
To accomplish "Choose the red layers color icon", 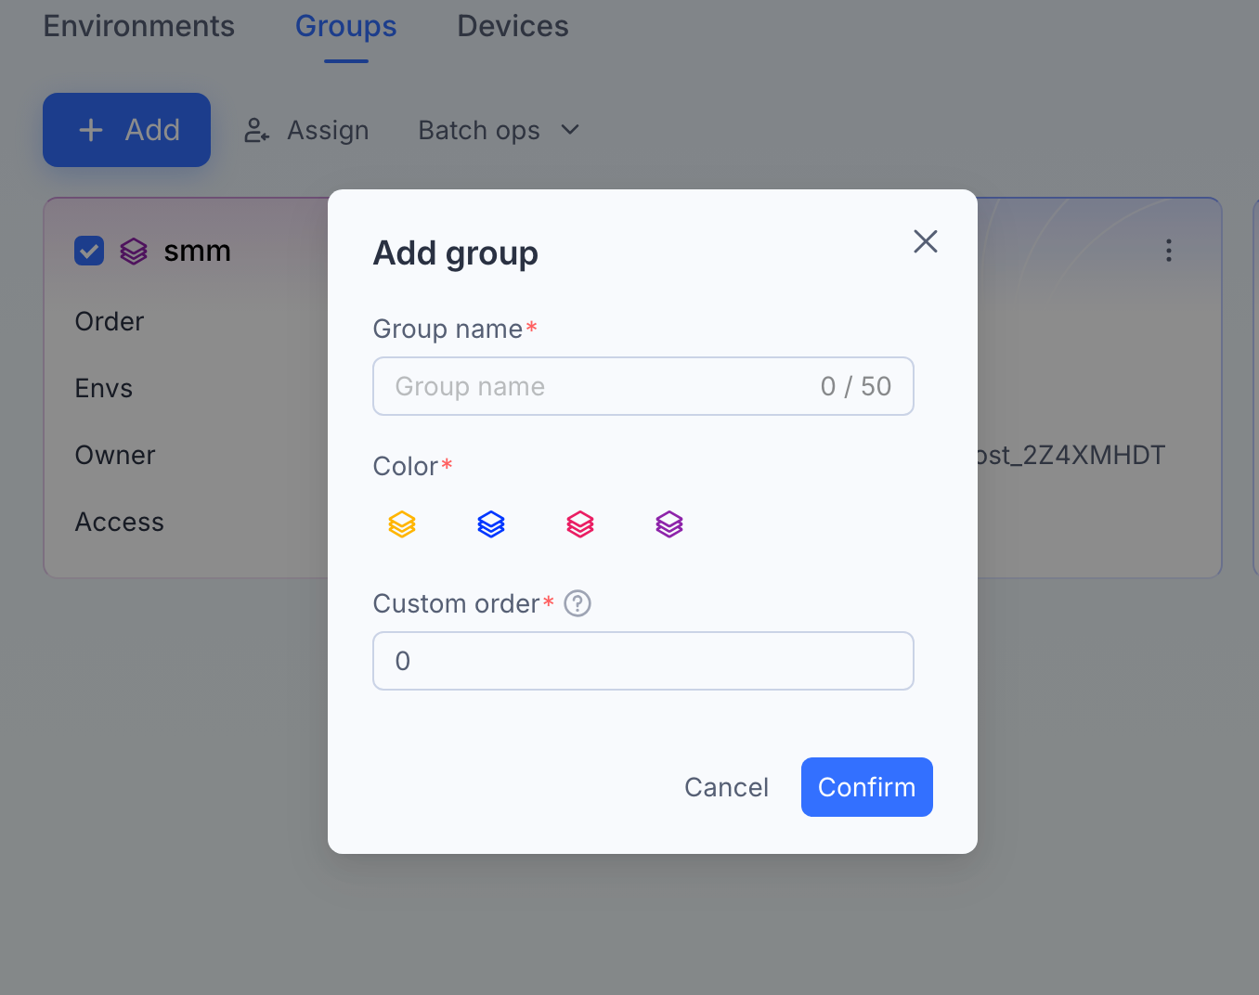I will click(x=580, y=524).
